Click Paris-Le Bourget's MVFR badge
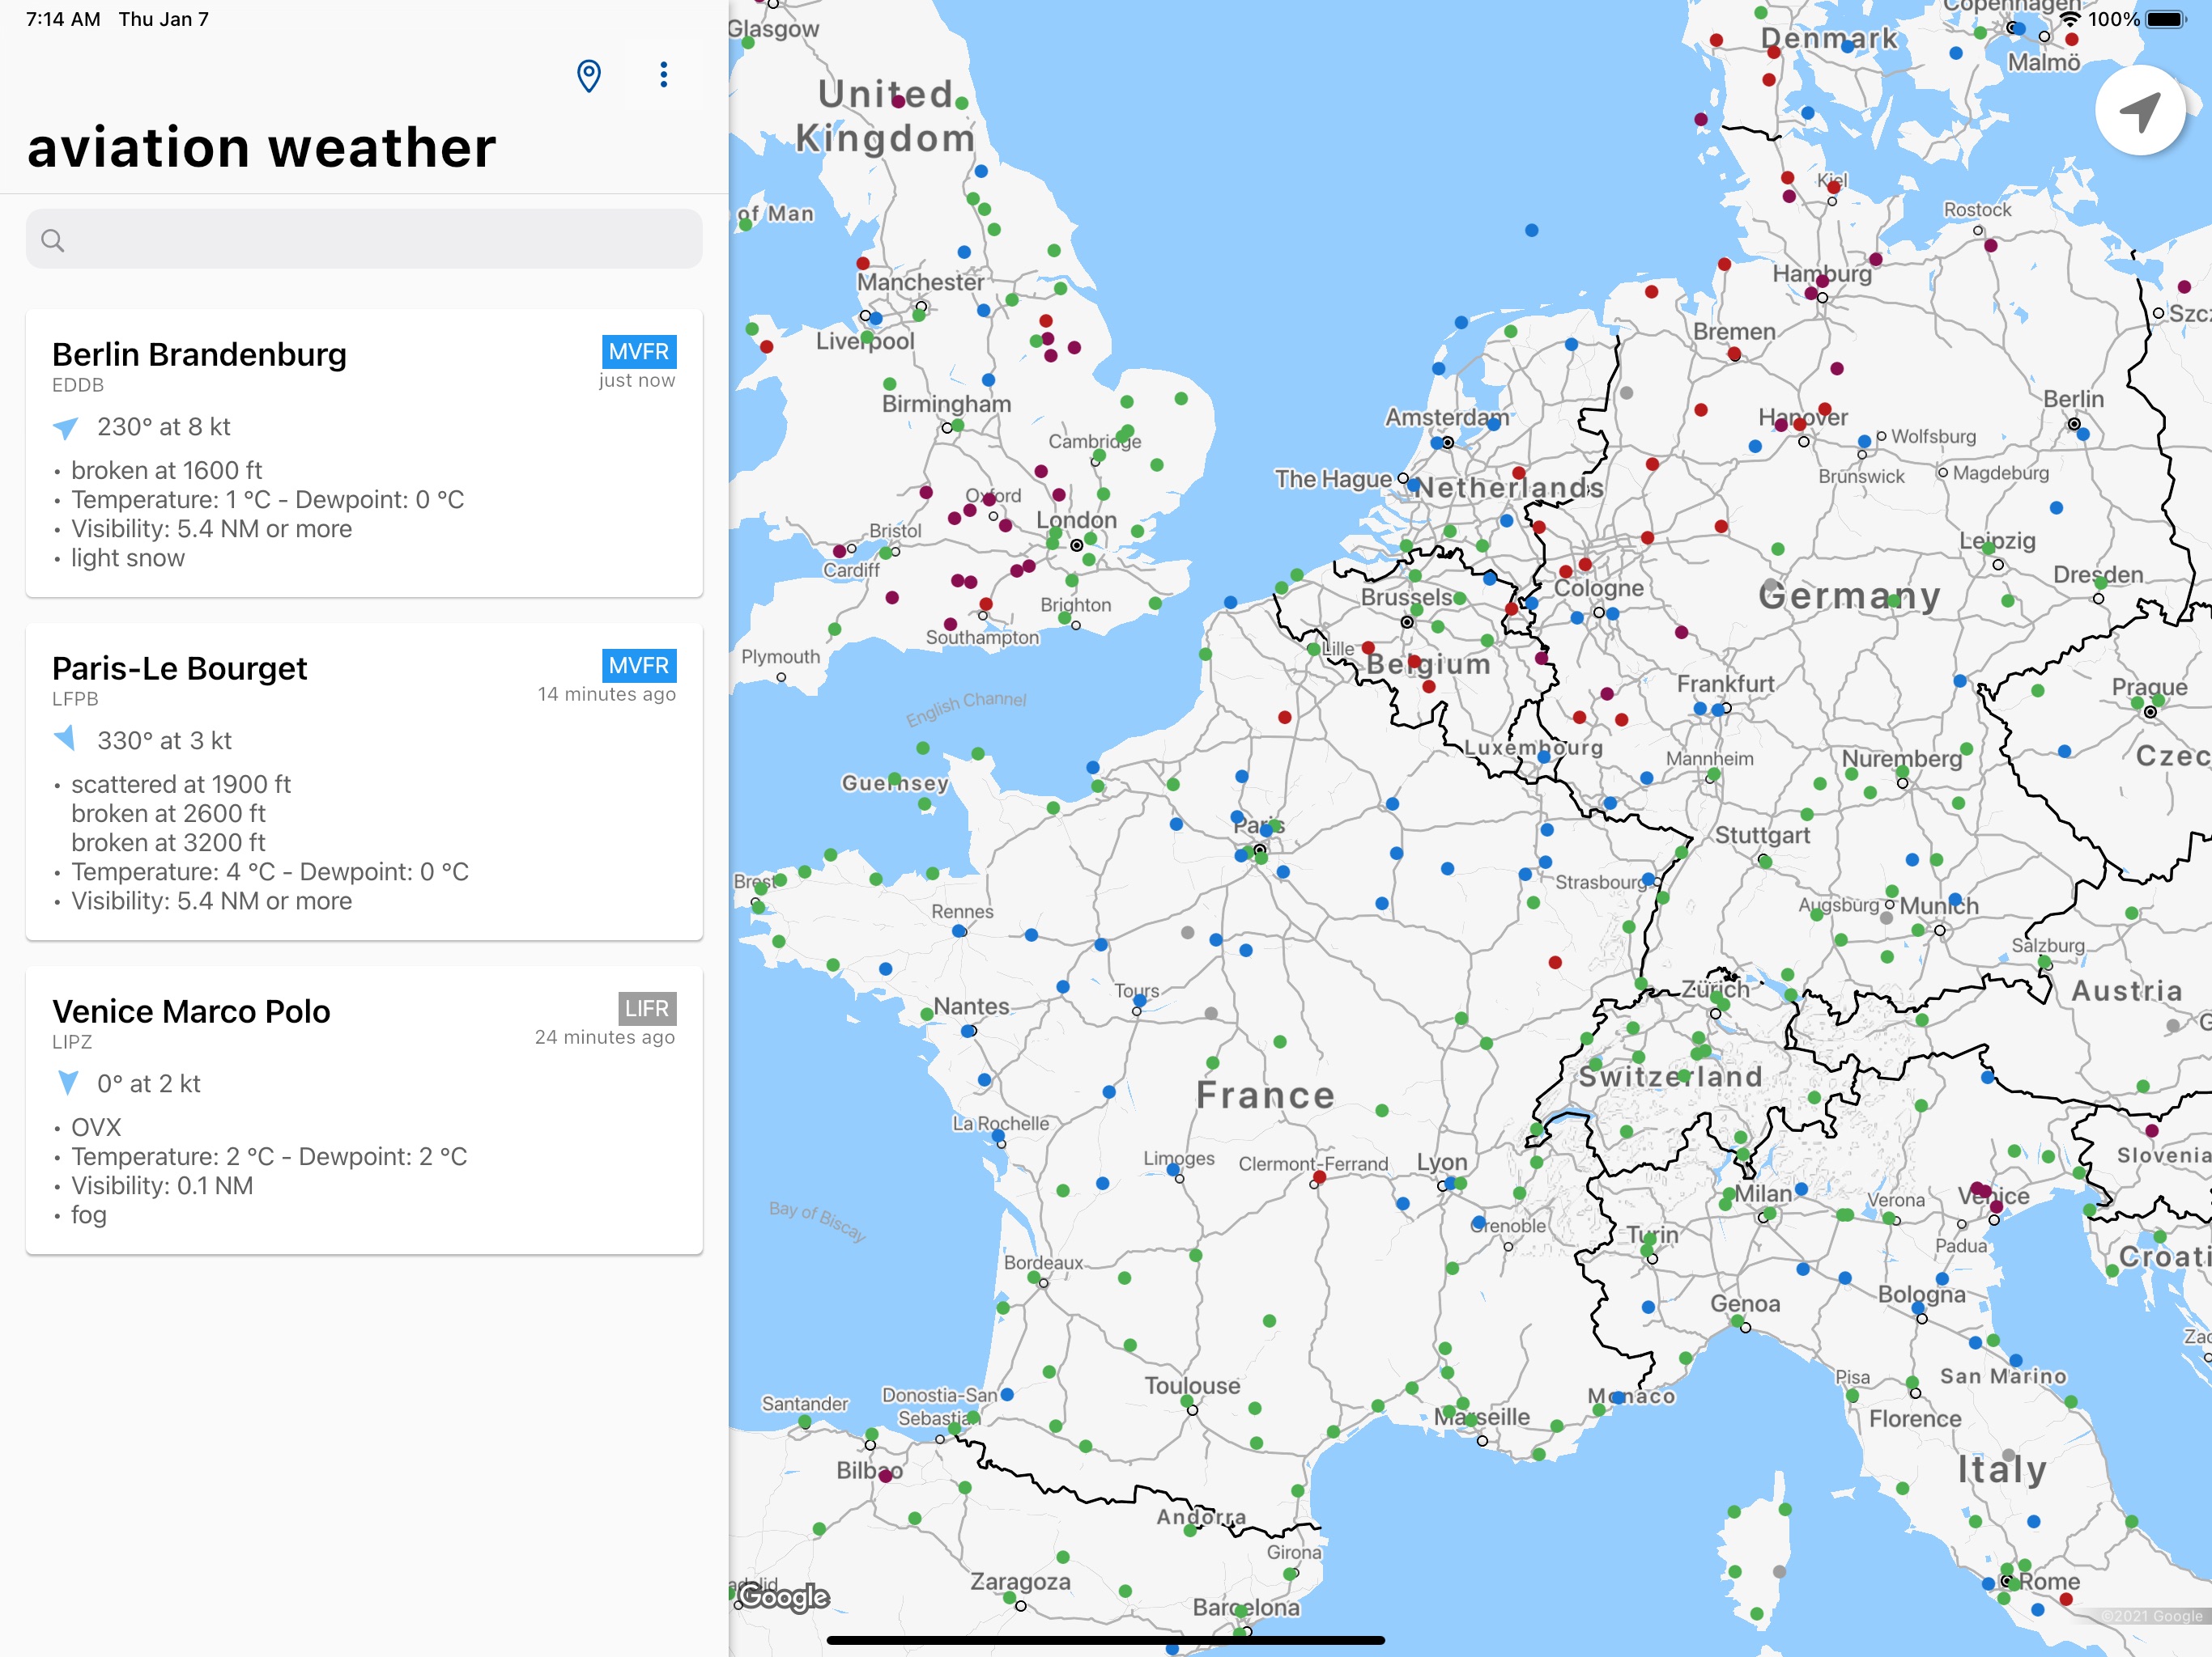This screenshot has height=1657, width=2212. (638, 666)
